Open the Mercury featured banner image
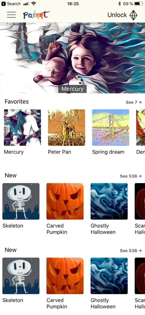 tap(72, 58)
